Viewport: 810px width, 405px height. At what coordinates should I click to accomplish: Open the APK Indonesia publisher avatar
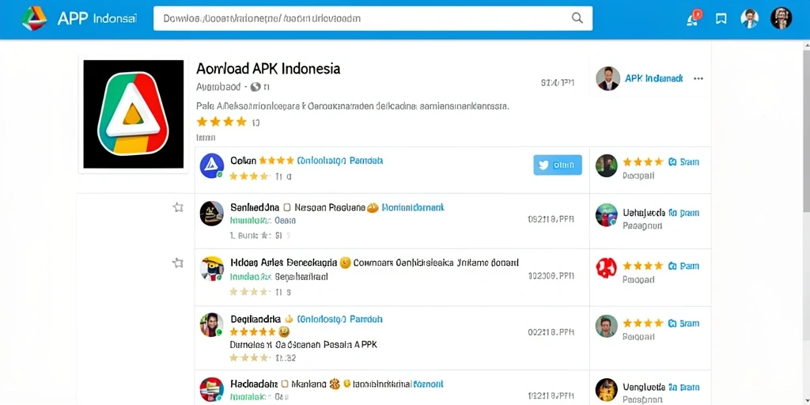coord(608,78)
